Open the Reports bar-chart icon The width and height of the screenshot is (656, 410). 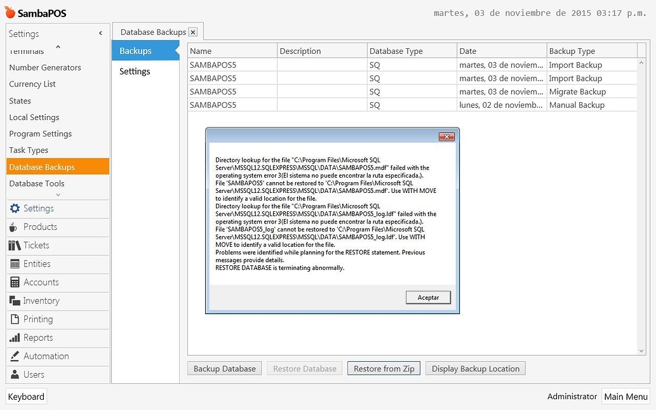[x=13, y=338]
